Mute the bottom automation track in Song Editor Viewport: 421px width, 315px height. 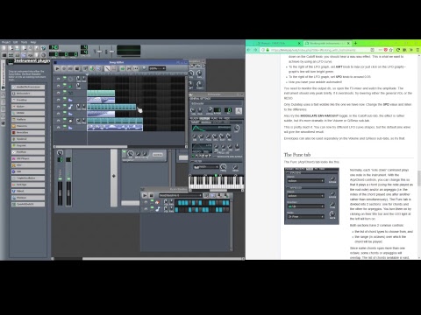coord(65,126)
